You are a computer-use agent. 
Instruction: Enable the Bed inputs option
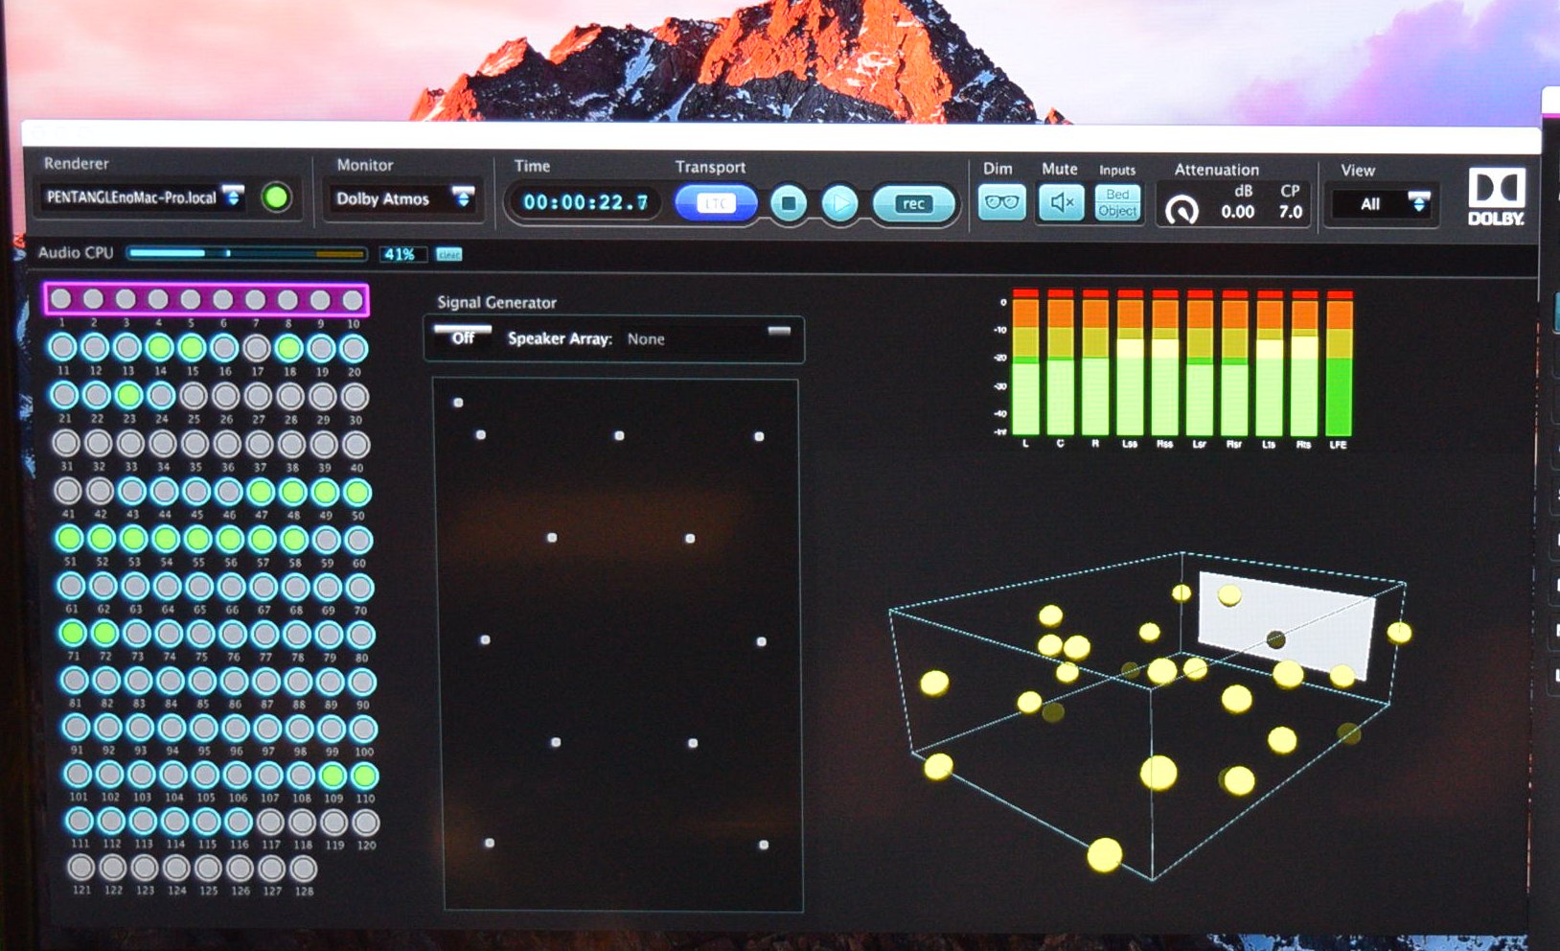[1118, 195]
